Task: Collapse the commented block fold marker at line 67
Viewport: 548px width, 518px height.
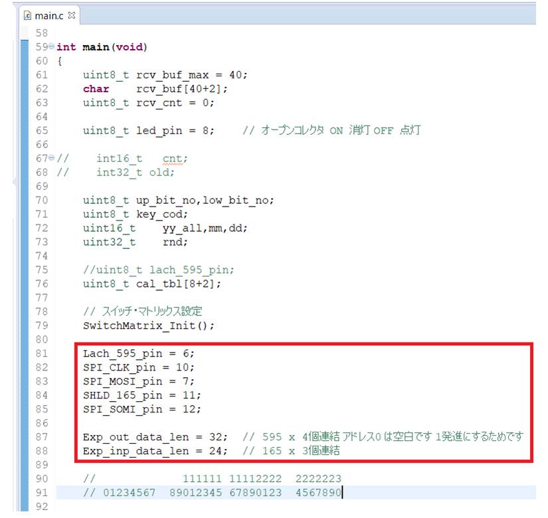Action: 52,159
